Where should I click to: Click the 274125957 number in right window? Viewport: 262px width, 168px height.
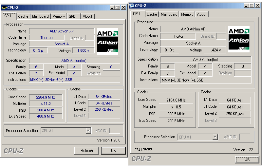click(143, 150)
